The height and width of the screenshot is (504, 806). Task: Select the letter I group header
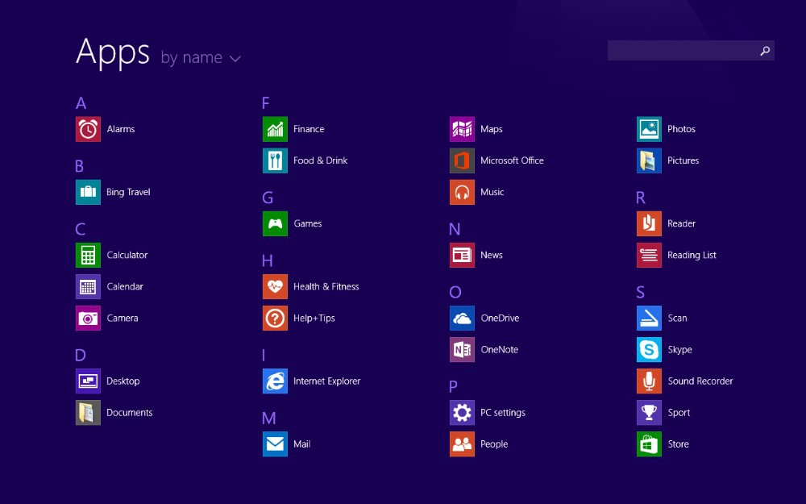pyautogui.click(x=264, y=356)
